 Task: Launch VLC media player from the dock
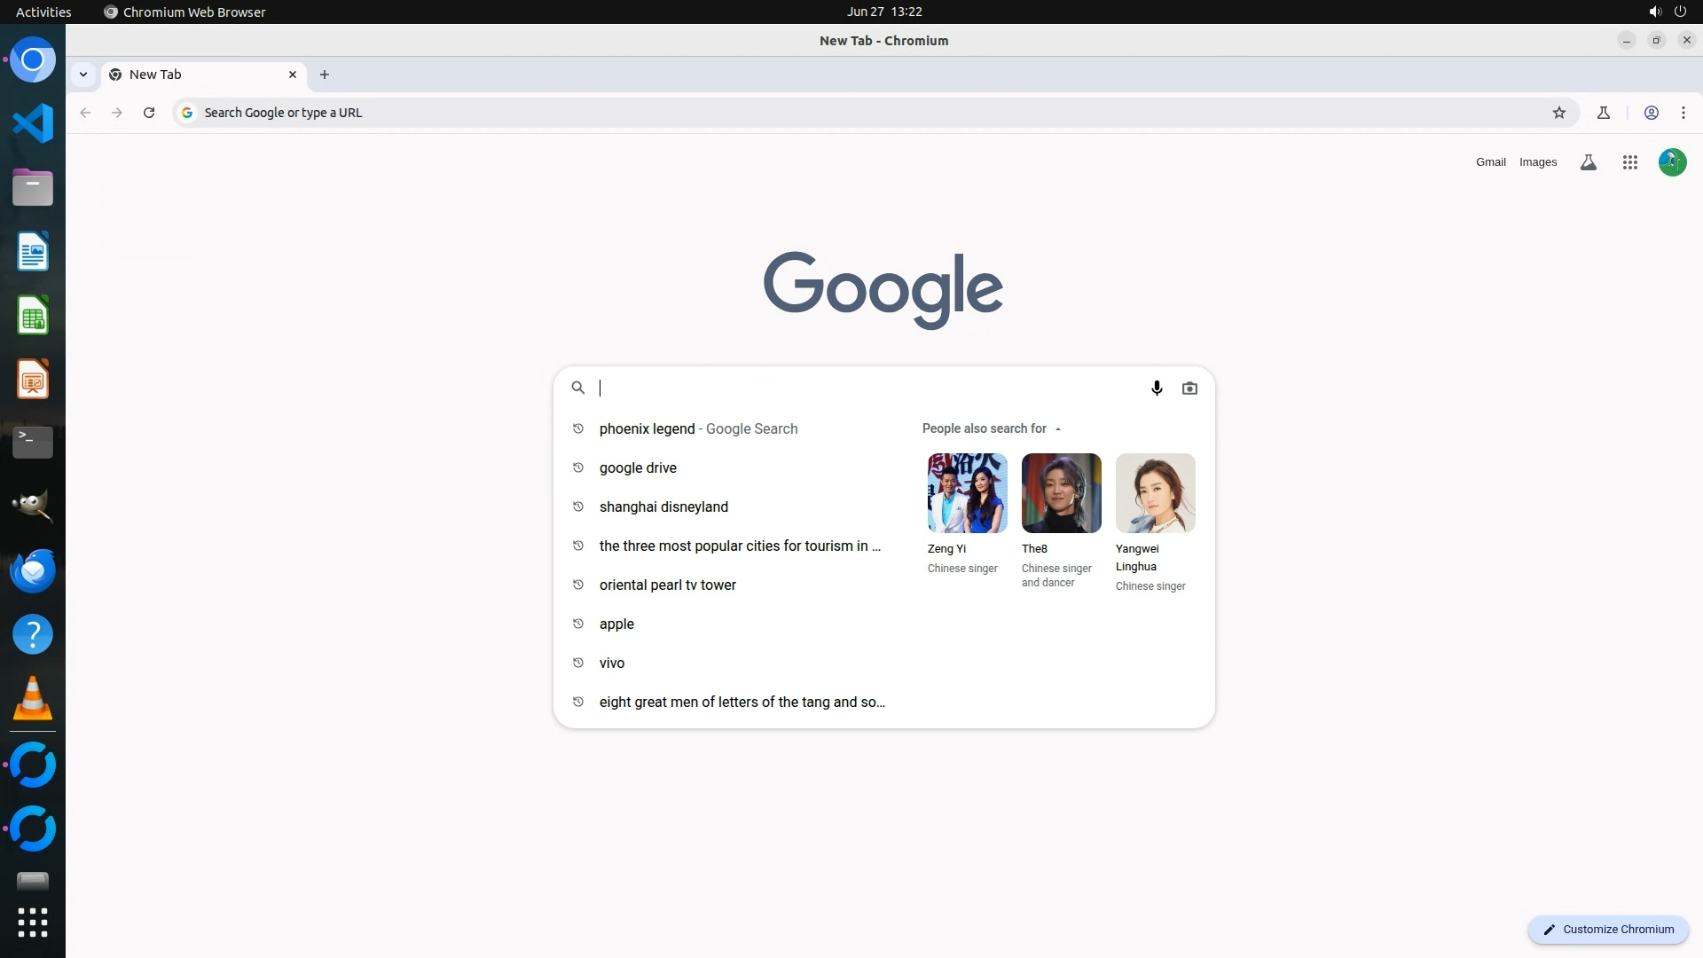tap(33, 698)
